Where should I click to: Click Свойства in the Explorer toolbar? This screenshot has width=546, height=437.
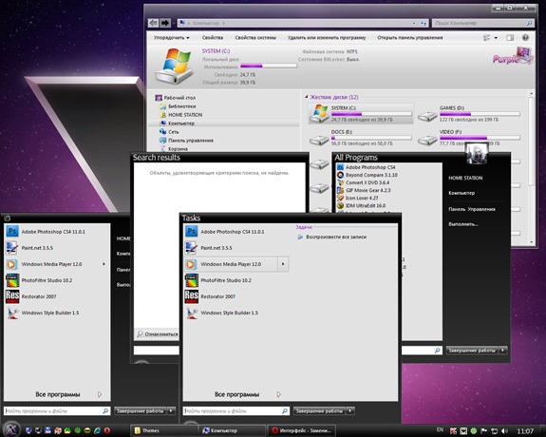[x=213, y=37]
